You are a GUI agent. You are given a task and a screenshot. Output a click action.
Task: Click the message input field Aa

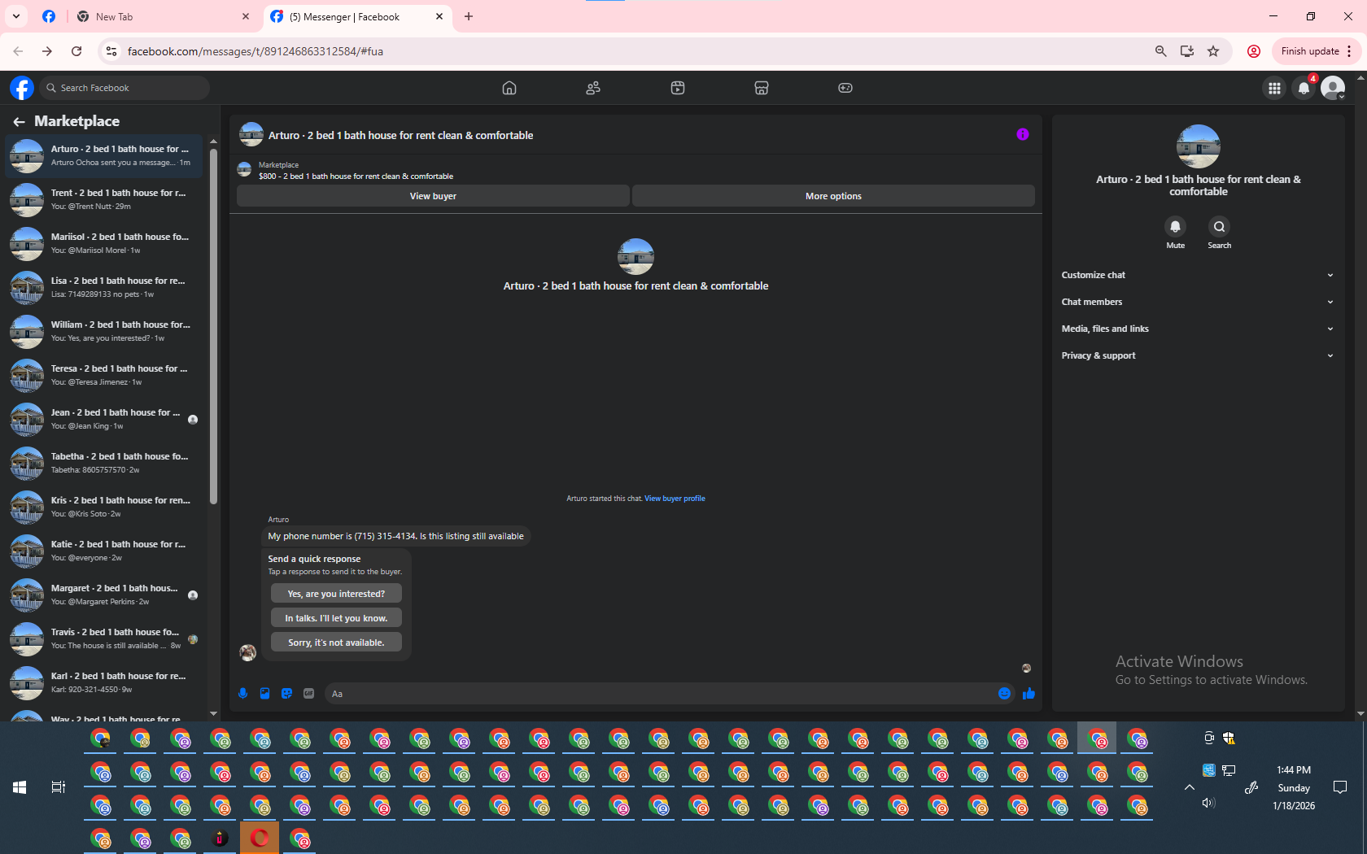(x=659, y=694)
